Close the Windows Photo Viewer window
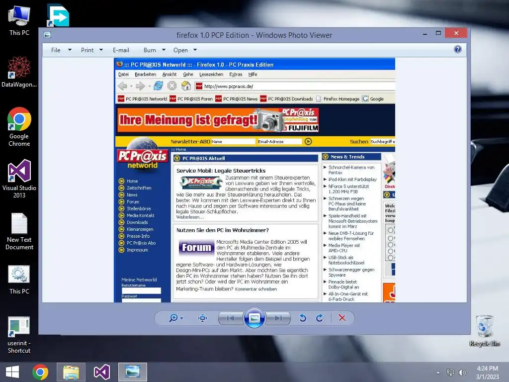The image size is (509, 382). [x=456, y=33]
